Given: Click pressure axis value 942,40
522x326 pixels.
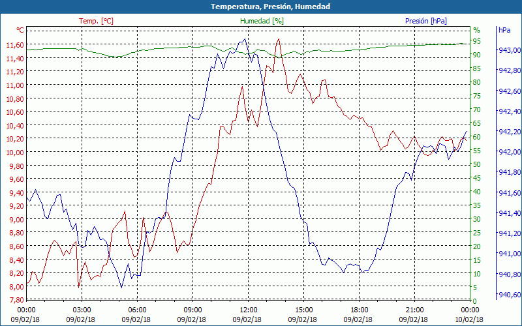Looking at the screenshot, I should click(510, 111).
